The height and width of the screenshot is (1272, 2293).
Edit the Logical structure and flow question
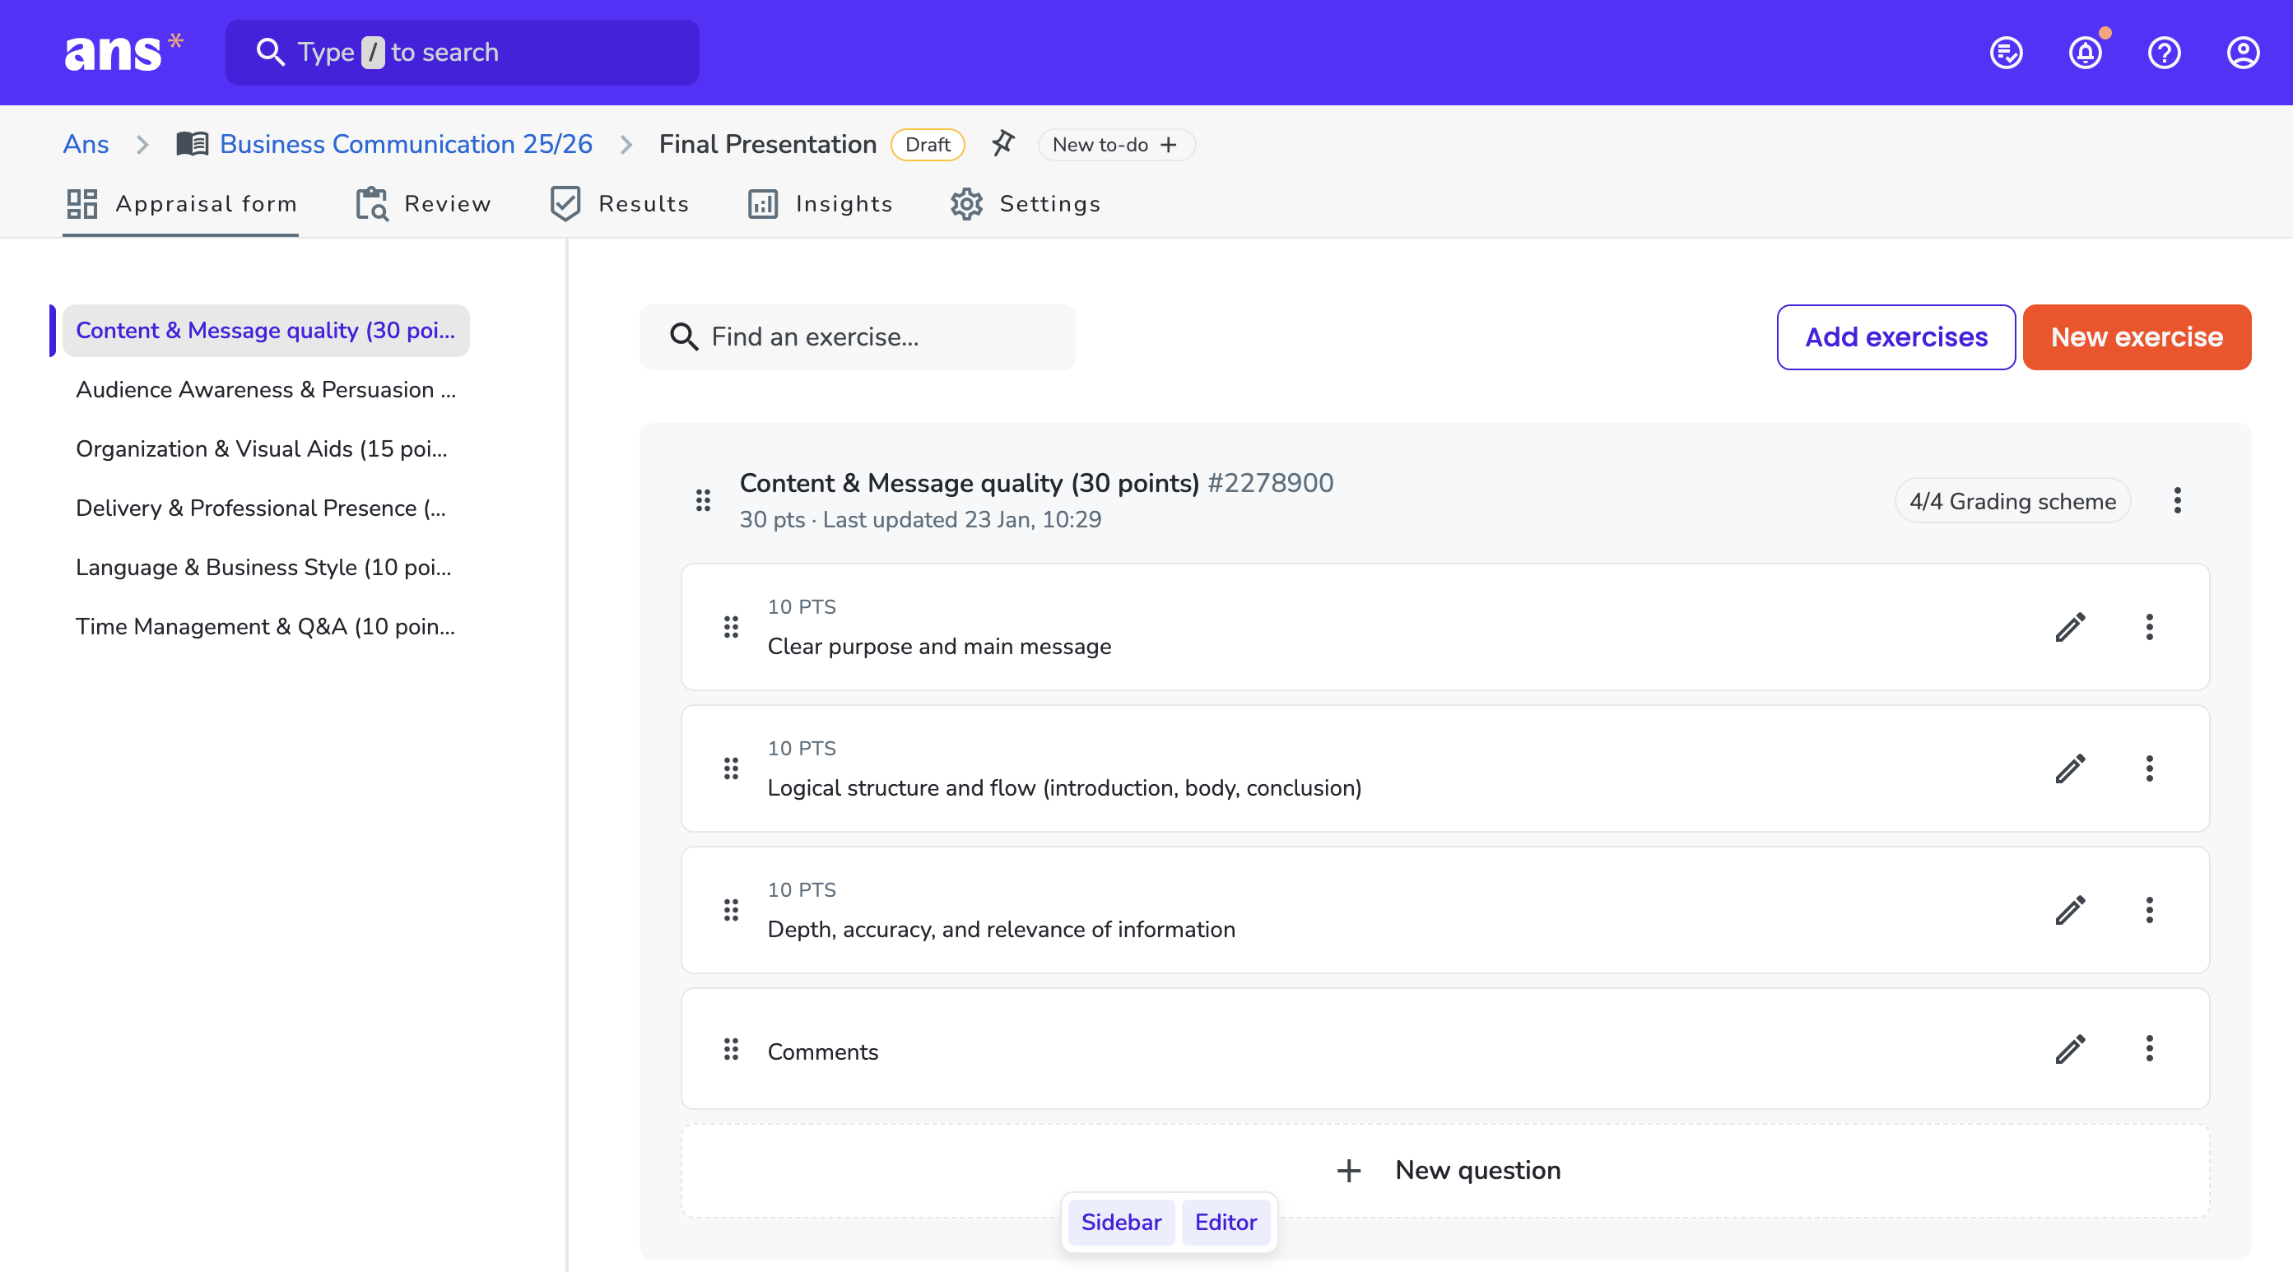[x=2071, y=768]
